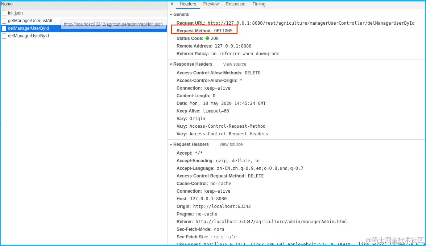This screenshot has width=426, height=246.
Task: Click the Content-Length header row
Action: point(196,96)
